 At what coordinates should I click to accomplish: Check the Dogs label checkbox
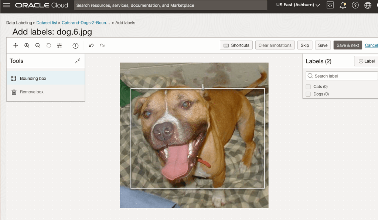[x=308, y=94]
